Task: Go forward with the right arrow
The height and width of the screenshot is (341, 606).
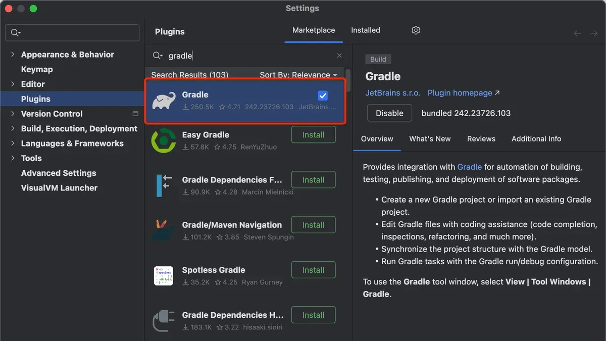Action: (593, 33)
